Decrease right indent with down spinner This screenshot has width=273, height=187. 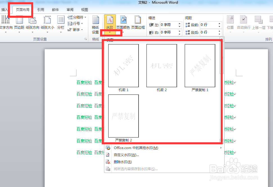coord(179,34)
